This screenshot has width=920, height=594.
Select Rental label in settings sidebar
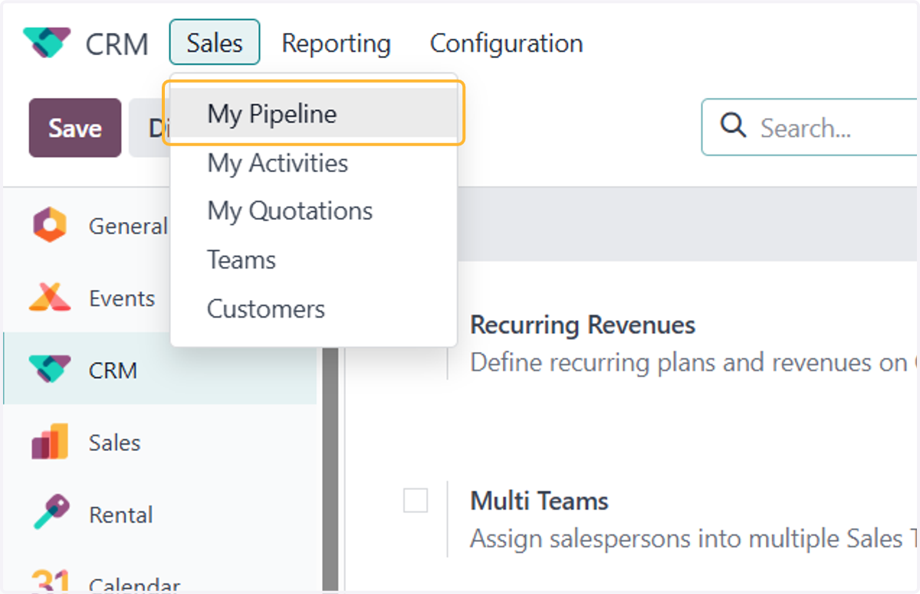pyautogui.click(x=121, y=514)
